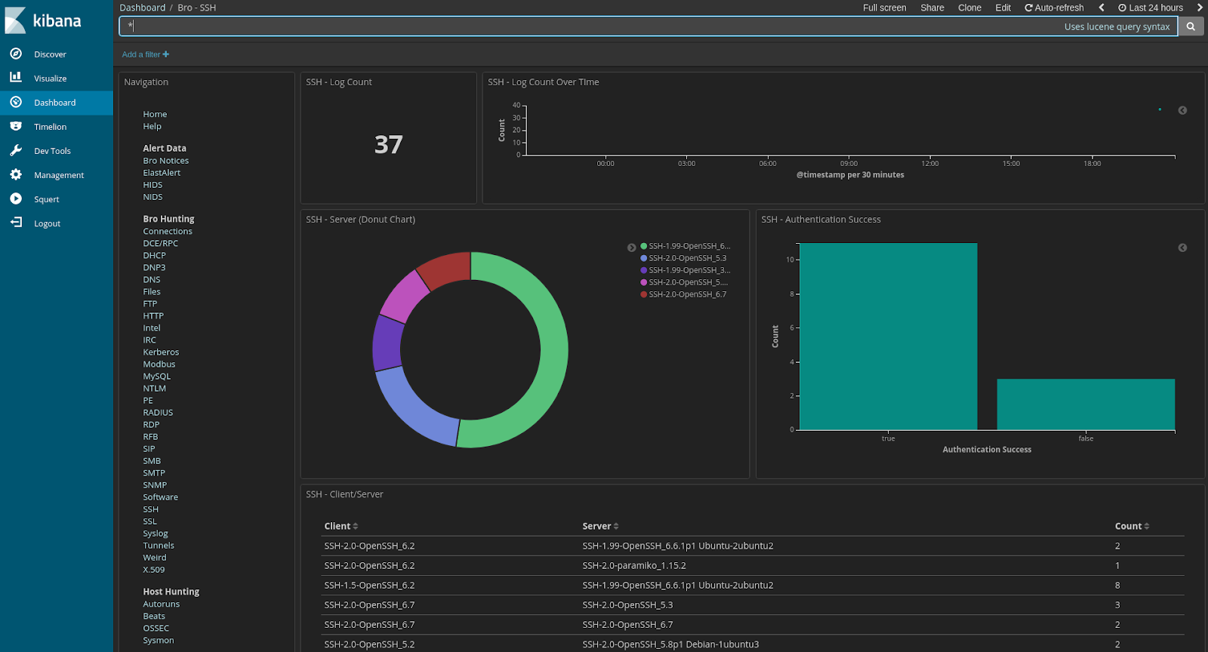Run search with magnifier button

1191,26
